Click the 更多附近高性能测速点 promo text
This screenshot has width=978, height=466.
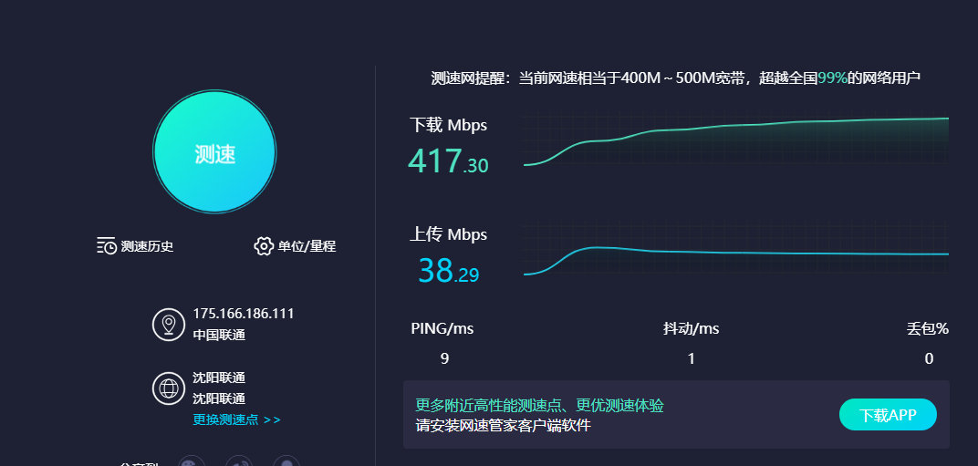pyautogui.click(x=539, y=406)
